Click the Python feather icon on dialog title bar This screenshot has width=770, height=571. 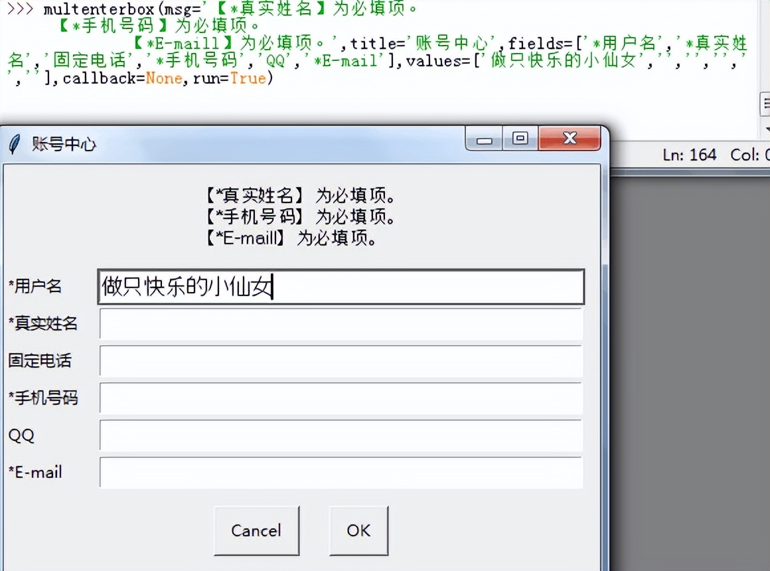coord(15,143)
